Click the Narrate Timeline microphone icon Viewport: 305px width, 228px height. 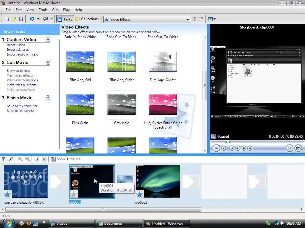click(x=11, y=159)
